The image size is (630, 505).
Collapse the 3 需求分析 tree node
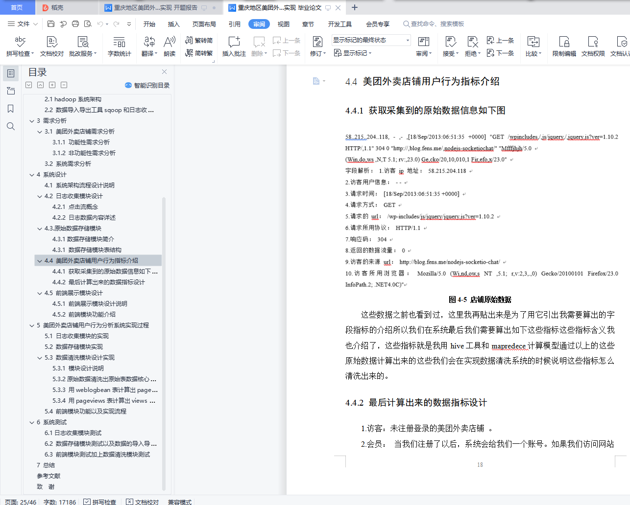32,121
